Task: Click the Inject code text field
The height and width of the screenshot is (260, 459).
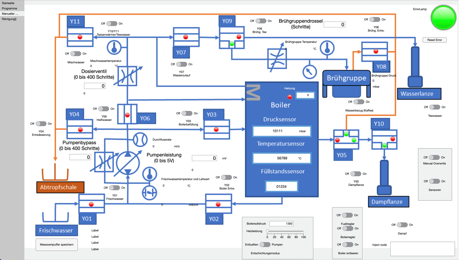Action: (x=422, y=248)
